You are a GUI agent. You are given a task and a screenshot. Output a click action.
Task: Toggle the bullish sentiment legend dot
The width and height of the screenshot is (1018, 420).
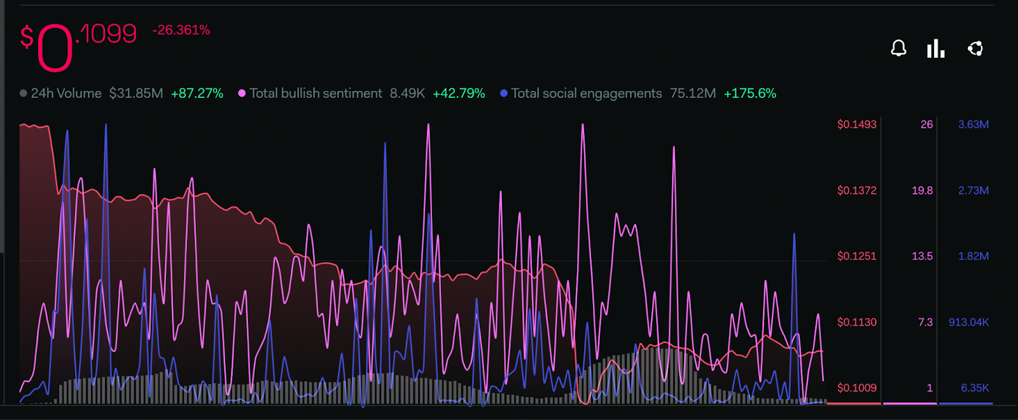click(242, 93)
